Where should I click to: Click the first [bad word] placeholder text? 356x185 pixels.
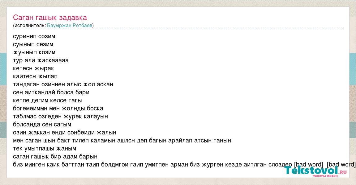(308, 164)
